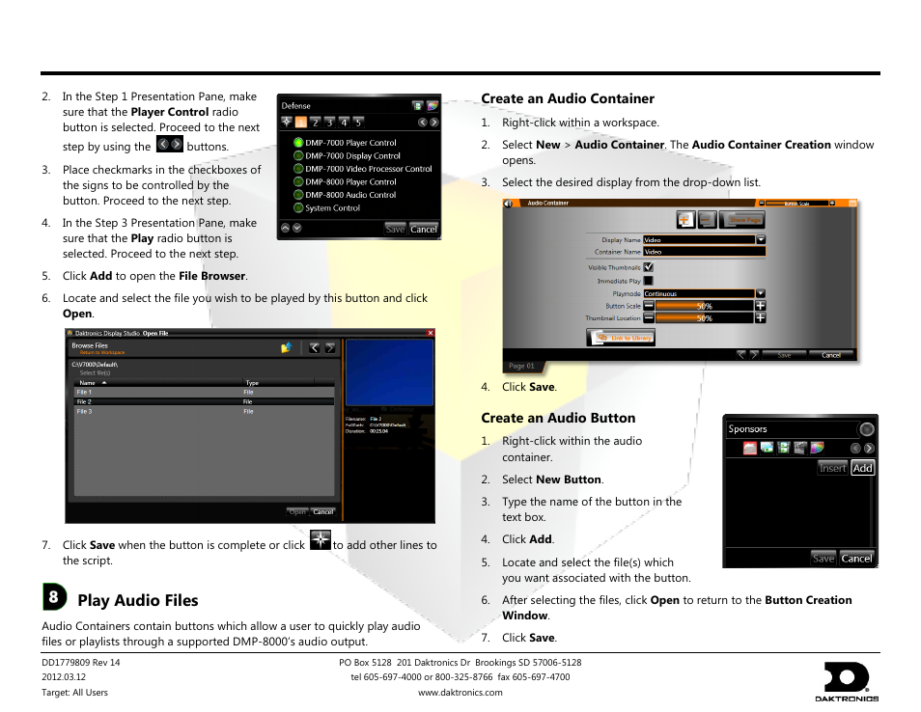Click the clapperboard icon in Sponsors panel
This screenshot has height=712, width=921.
pos(799,449)
